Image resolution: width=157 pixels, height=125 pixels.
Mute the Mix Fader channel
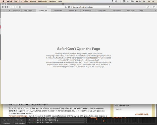[5, 120]
